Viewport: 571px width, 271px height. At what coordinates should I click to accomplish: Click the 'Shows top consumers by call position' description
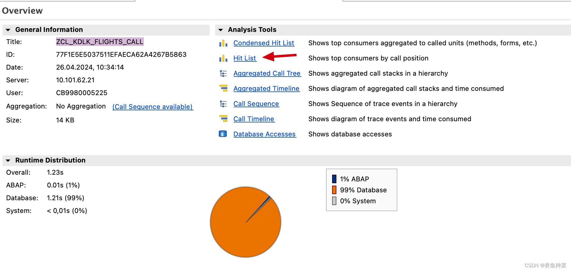pos(368,58)
